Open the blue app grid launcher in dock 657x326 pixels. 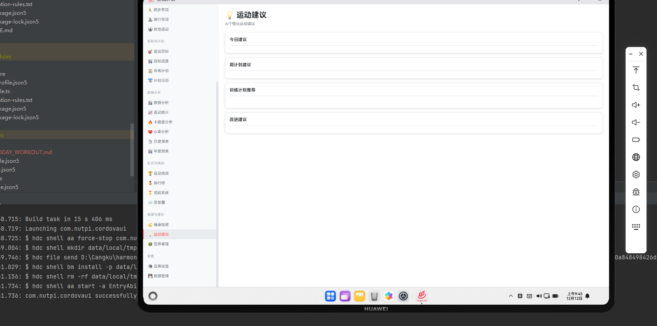tap(330, 296)
